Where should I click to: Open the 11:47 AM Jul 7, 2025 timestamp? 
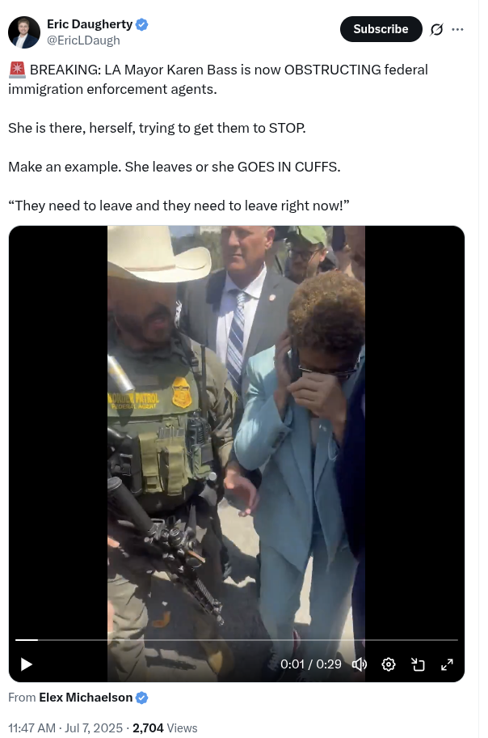(65, 728)
